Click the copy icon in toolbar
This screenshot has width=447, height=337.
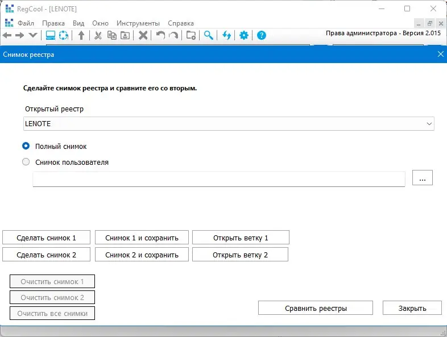[111, 35]
